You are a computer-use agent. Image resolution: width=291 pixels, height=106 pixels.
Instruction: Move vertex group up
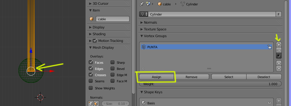279,63
